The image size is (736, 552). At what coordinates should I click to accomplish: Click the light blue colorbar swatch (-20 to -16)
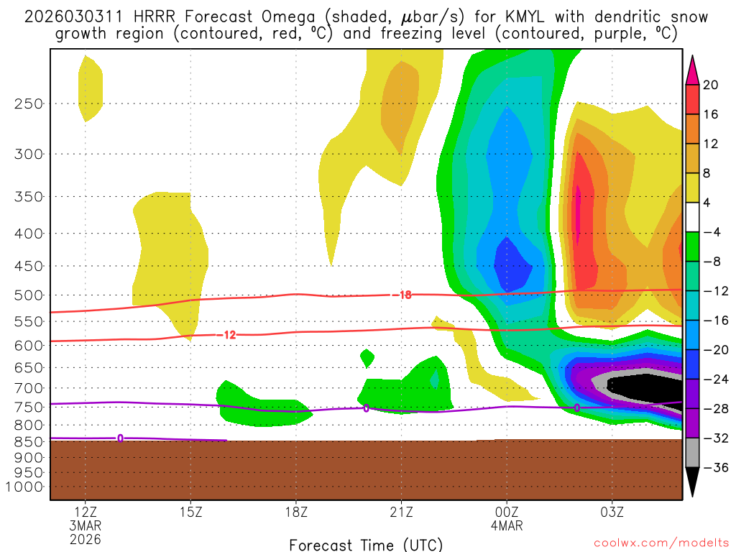pyautogui.click(x=692, y=335)
